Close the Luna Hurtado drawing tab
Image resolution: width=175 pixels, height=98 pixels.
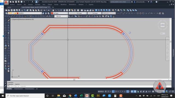tap(49, 7)
